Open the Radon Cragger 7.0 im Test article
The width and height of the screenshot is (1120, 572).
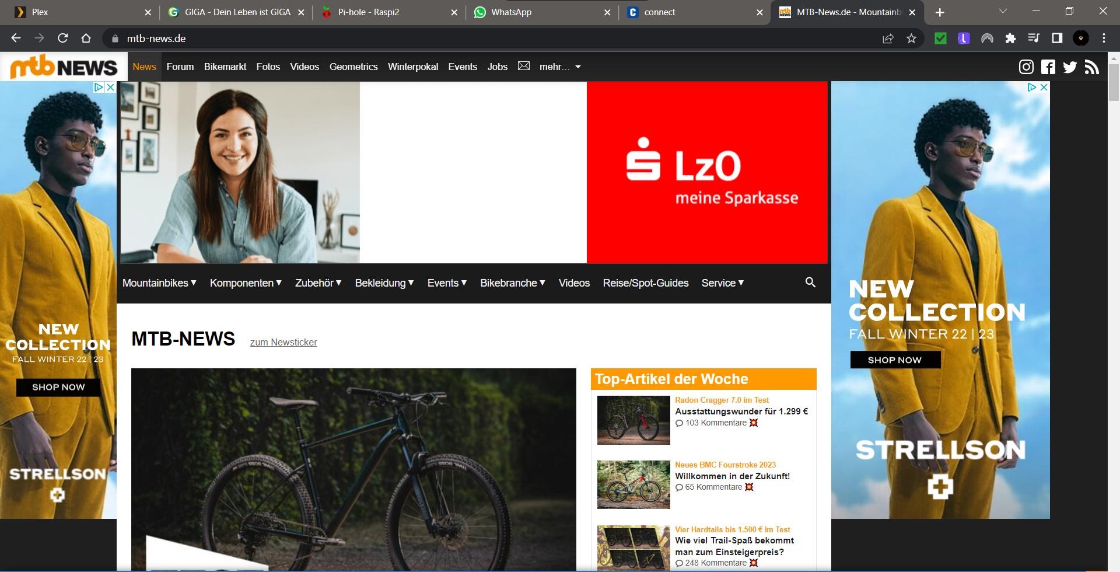point(722,400)
